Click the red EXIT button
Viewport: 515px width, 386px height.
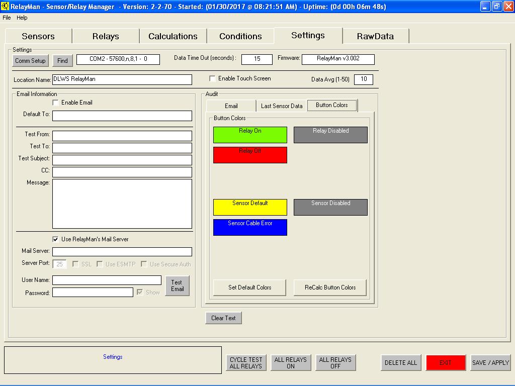pos(446,363)
